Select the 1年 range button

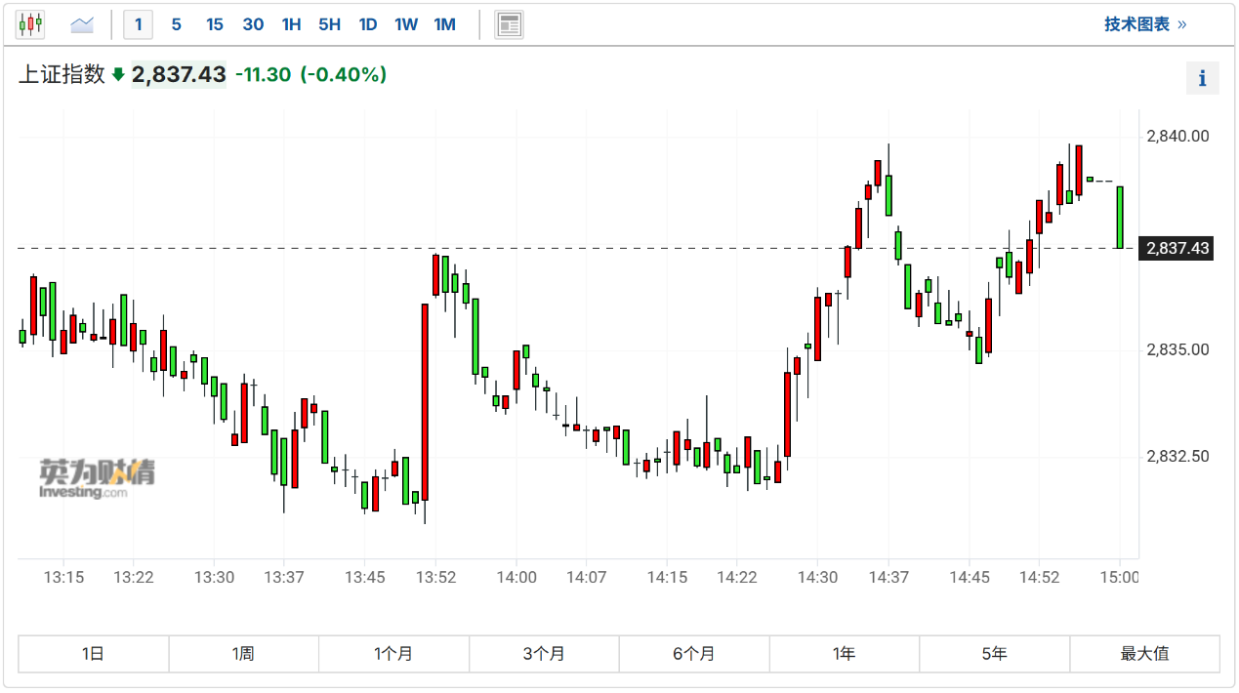pyautogui.click(x=845, y=654)
